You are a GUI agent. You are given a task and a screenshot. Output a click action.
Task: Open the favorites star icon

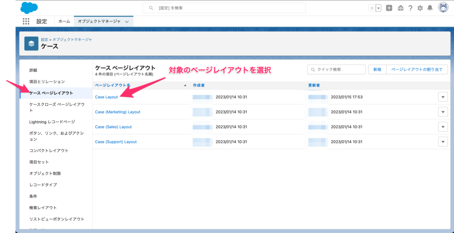[372, 8]
